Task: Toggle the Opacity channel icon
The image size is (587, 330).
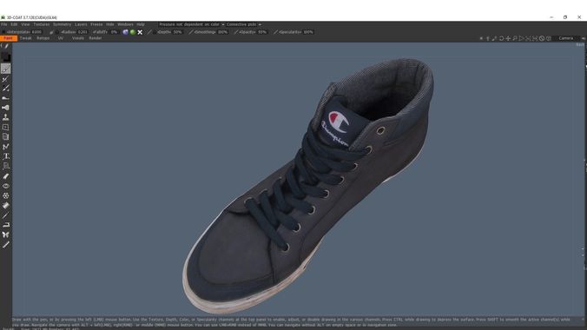Action: [x=236, y=32]
